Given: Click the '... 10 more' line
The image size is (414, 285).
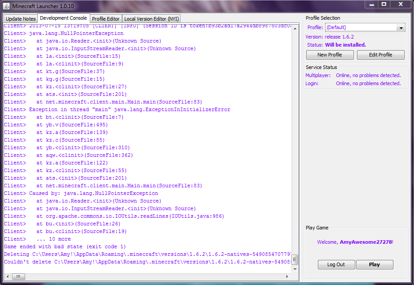Looking at the screenshot, I should tap(37, 239).
